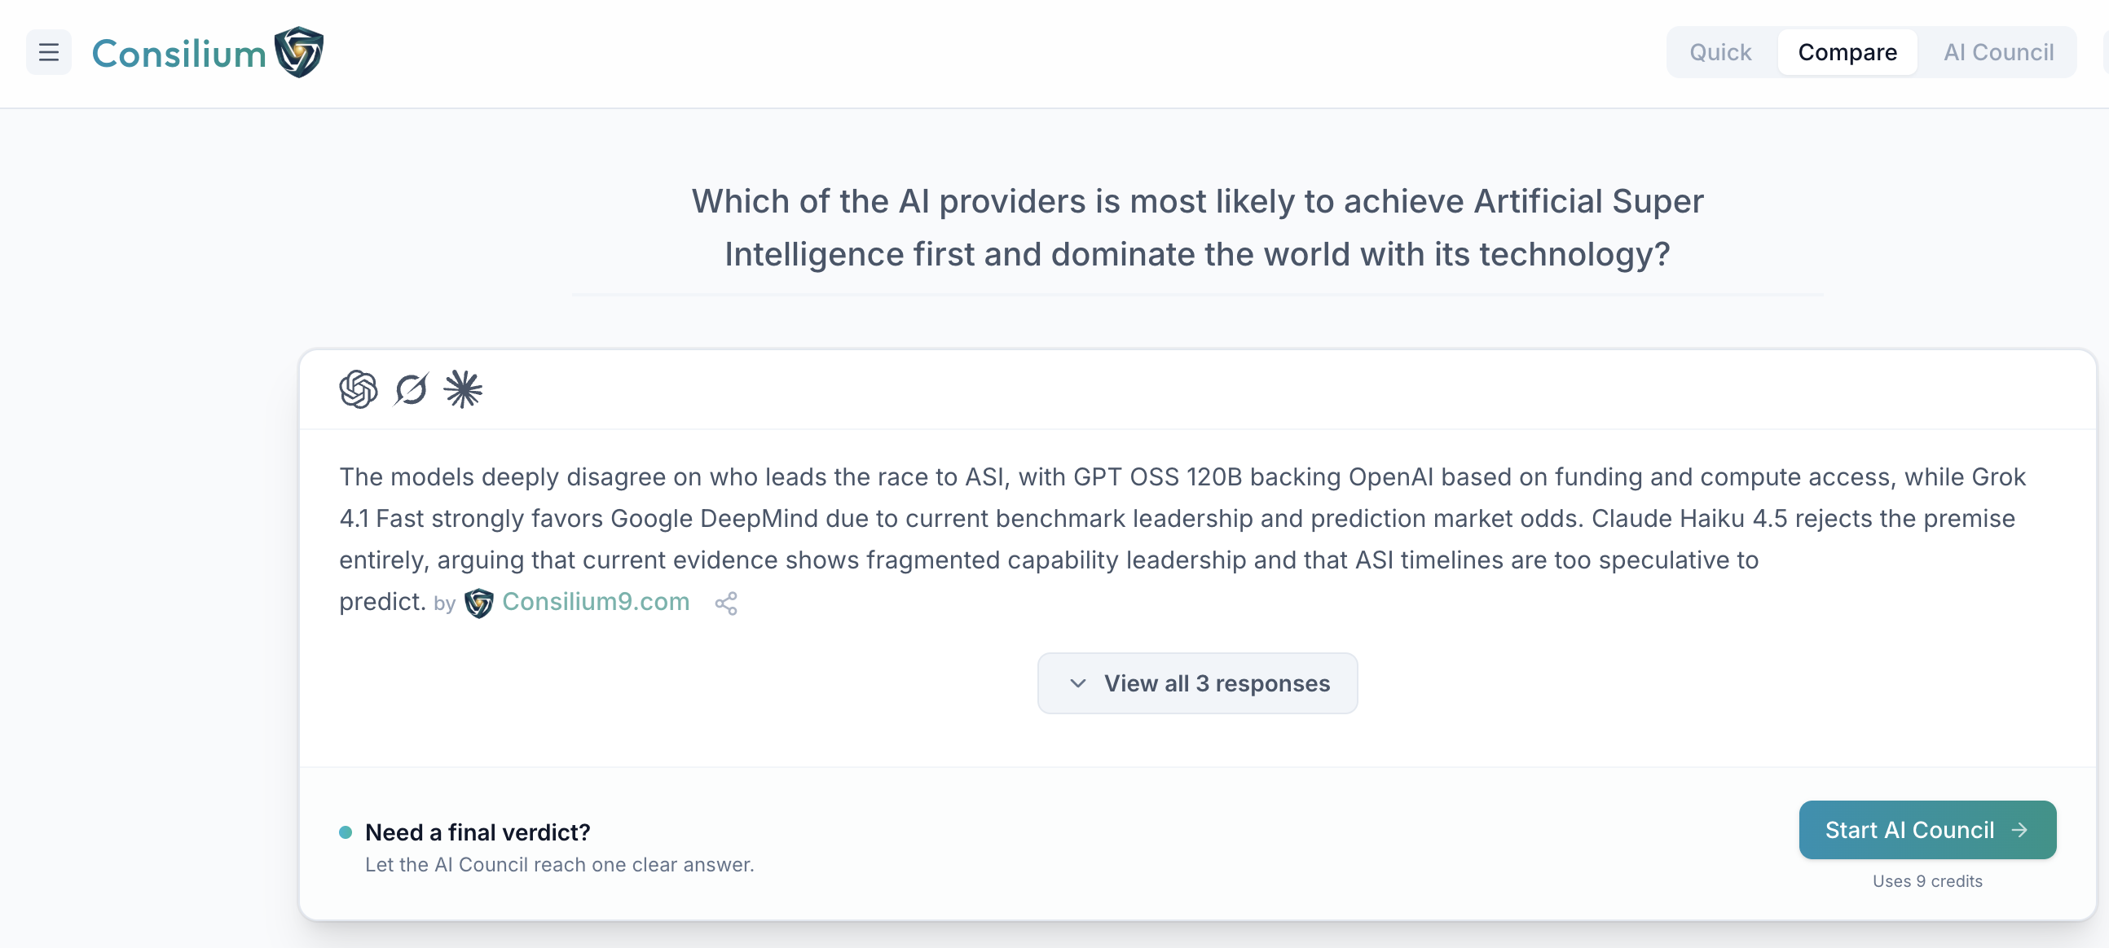Click the Need a final verdict heading
The image size is (2109, 948).
tap(478, 832)
